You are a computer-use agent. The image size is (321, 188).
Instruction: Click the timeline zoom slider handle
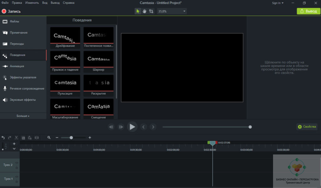tap(71, 138)
